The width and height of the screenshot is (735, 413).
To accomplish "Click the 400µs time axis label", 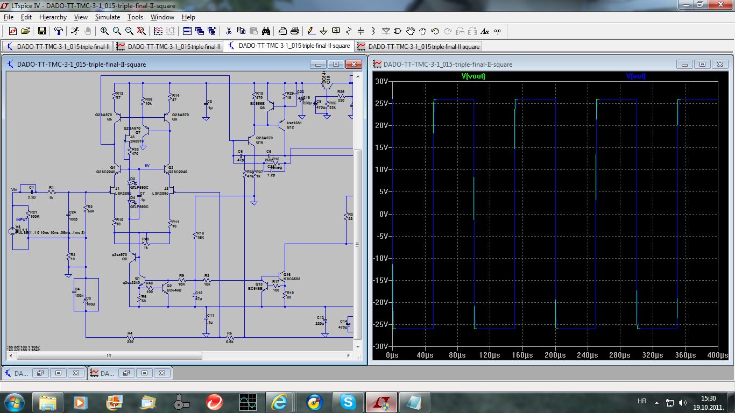I will [717, 355].
